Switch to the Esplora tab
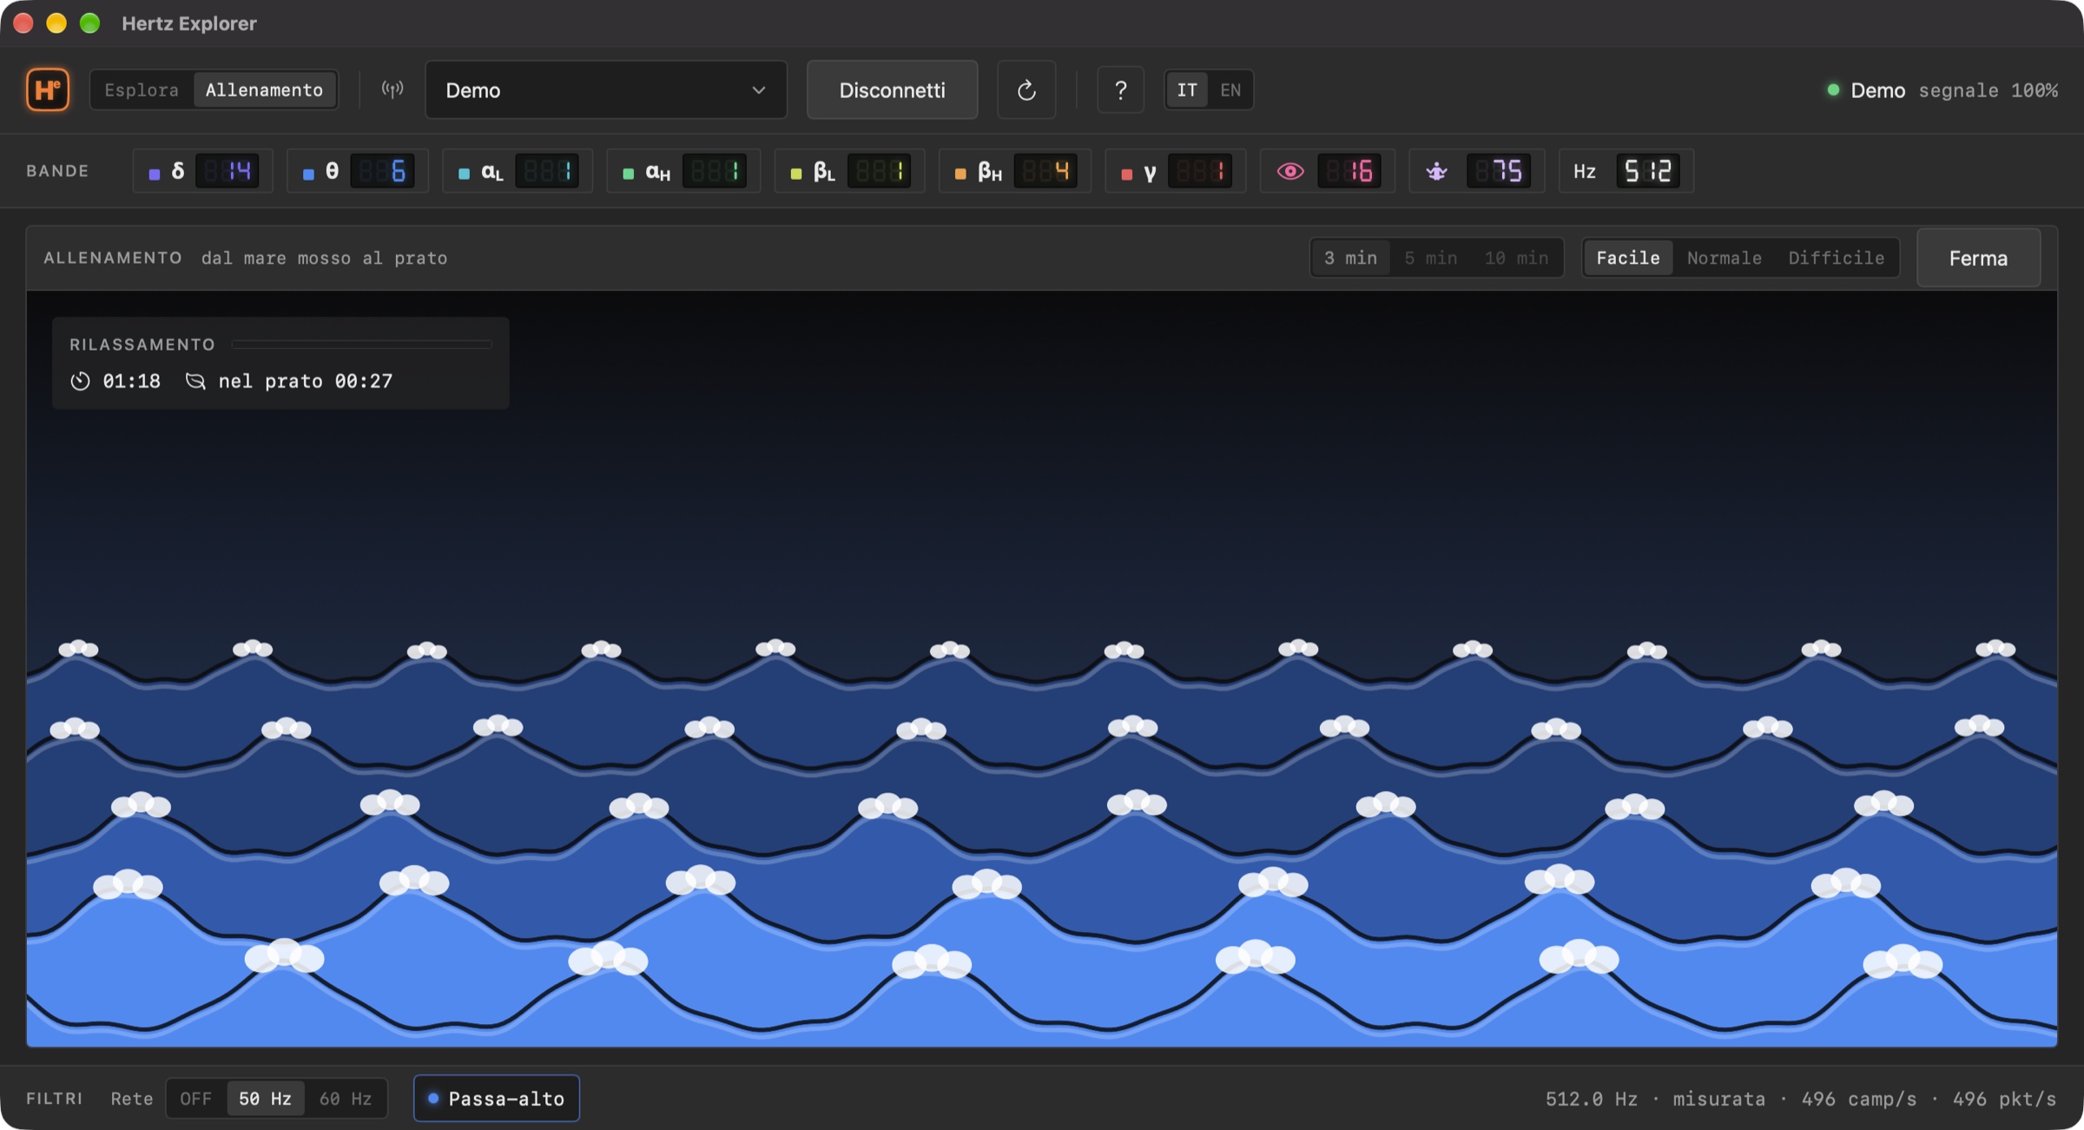The width and height of the screenshot is (2084, 1130). [x=142, y=89]
